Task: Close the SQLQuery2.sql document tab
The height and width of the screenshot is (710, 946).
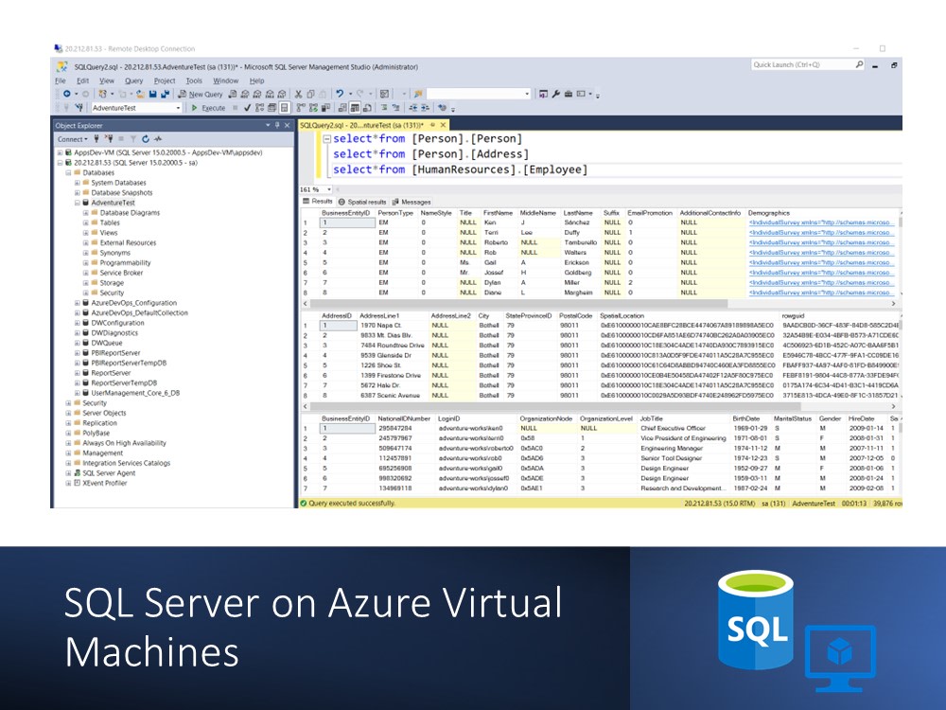Action: [x=444, y=125]
